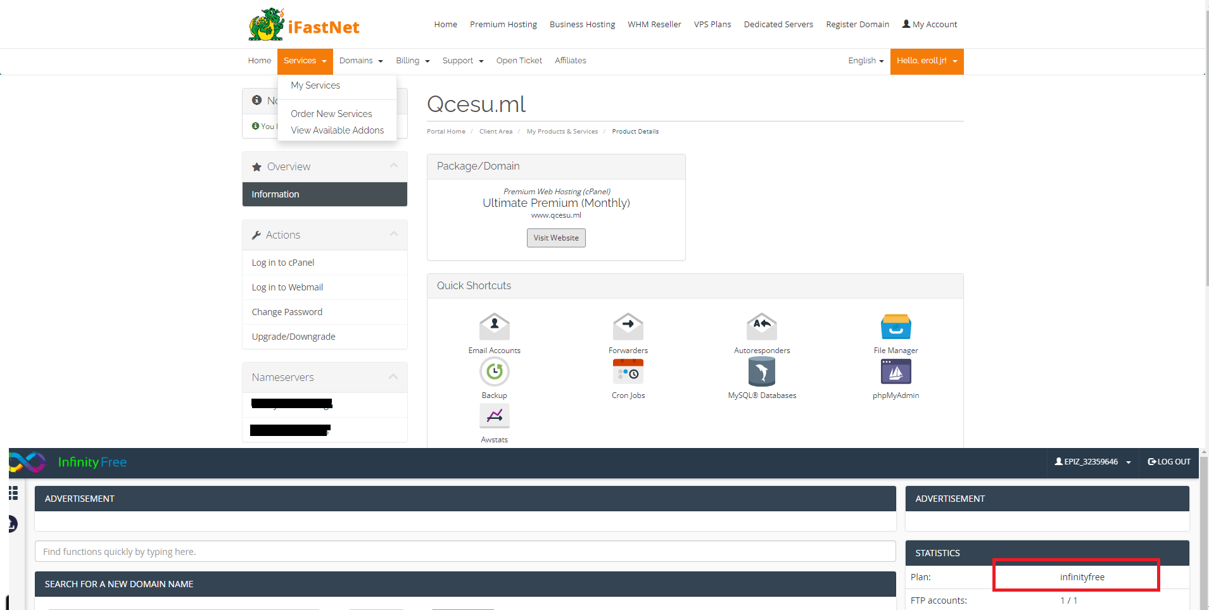Screen dimensions: 1209x610
Task: Open MySQL Databases icon
Action: [x=762, y=371]
